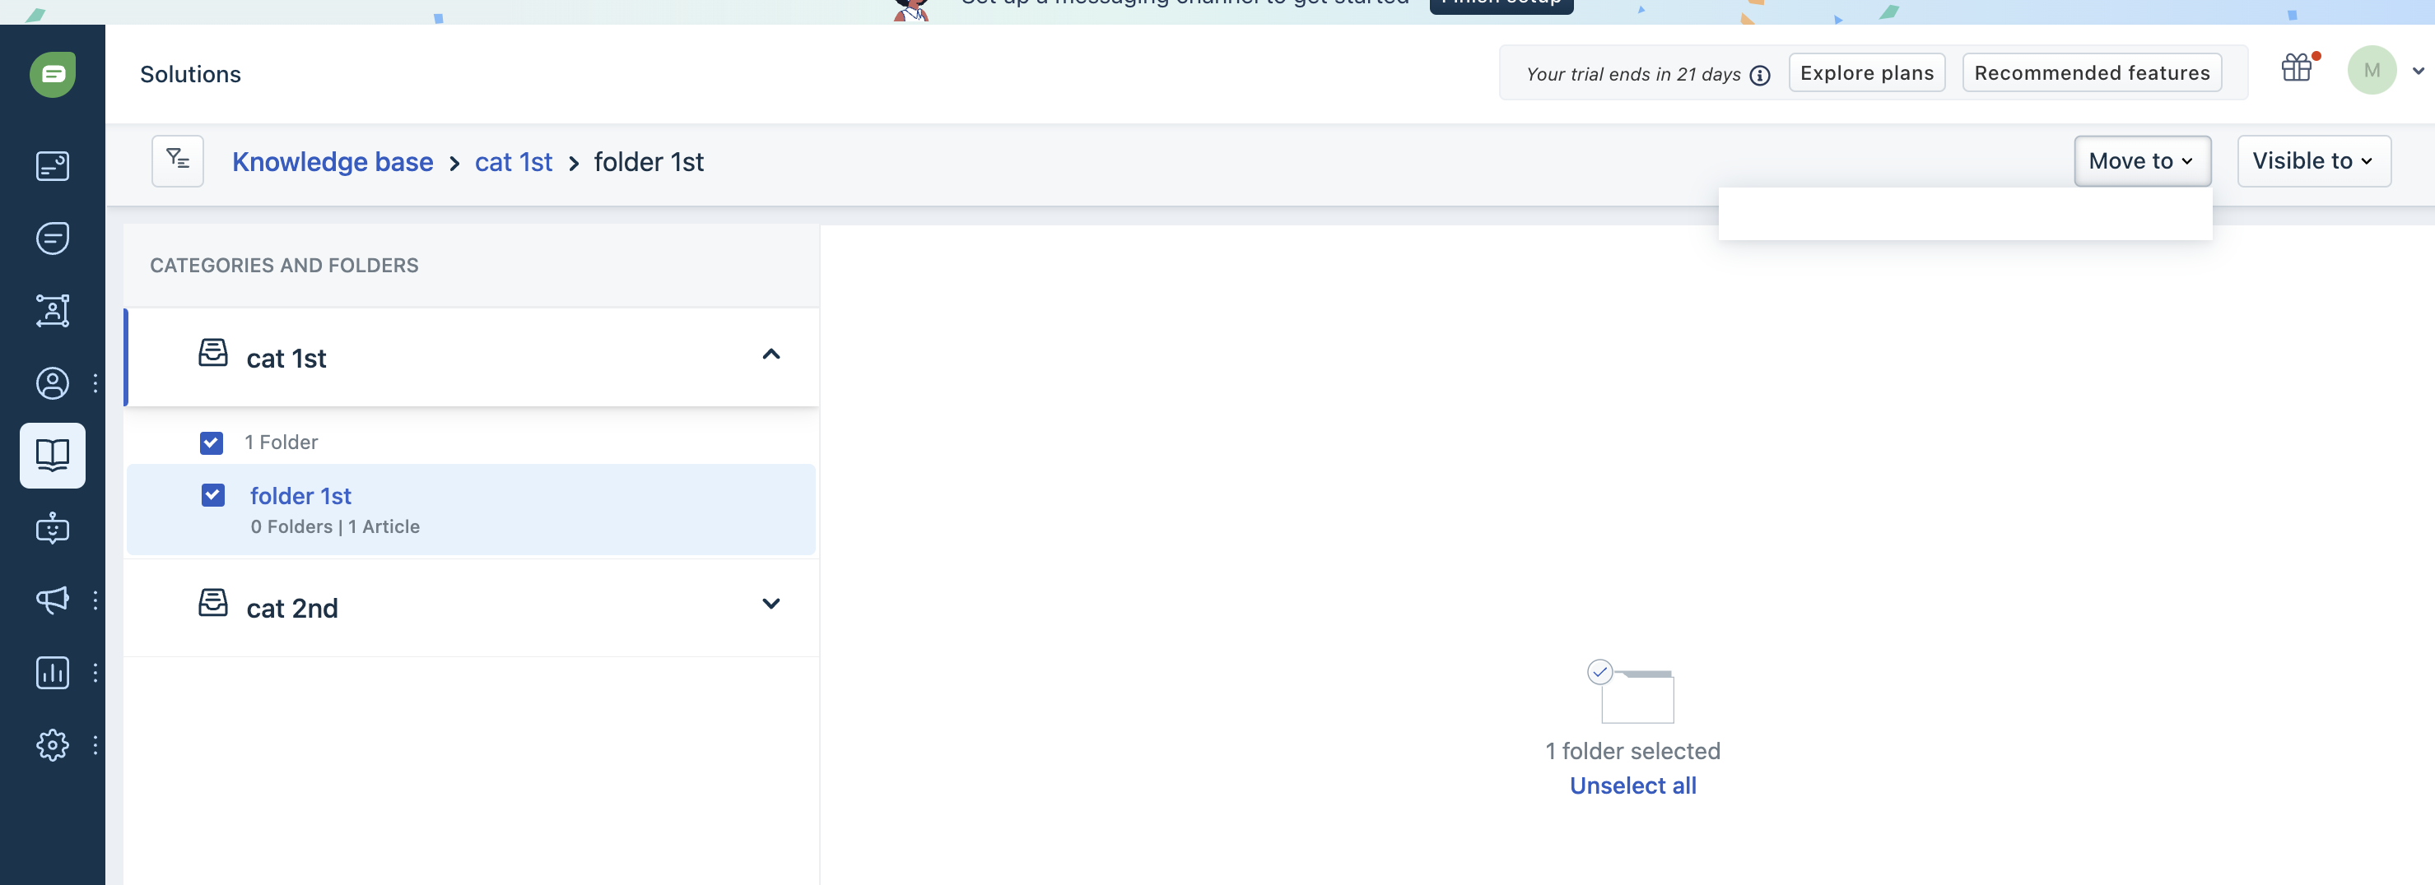This screenshot has width=2435, height=885.
Task: Click the CATEGORIES AND FOLDERS heading
Action: pos(285,266)
